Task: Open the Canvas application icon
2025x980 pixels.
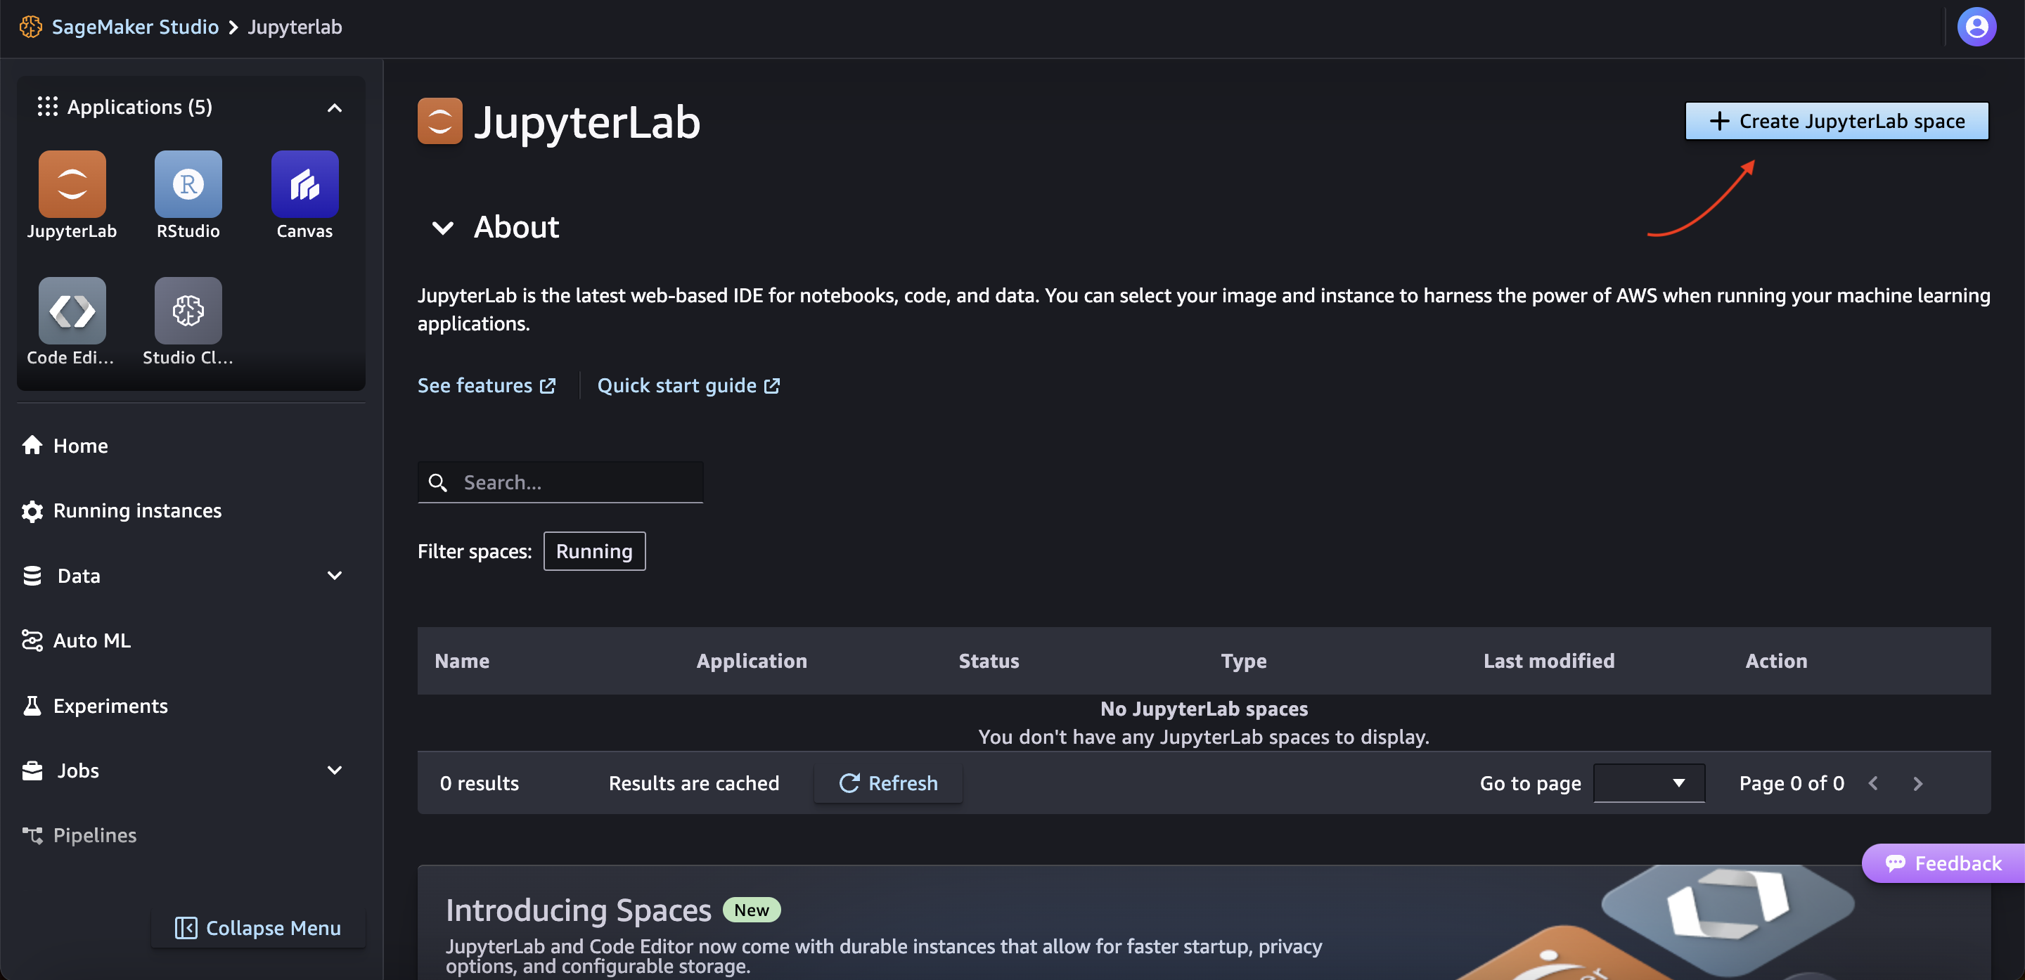Action: [304, 184]
